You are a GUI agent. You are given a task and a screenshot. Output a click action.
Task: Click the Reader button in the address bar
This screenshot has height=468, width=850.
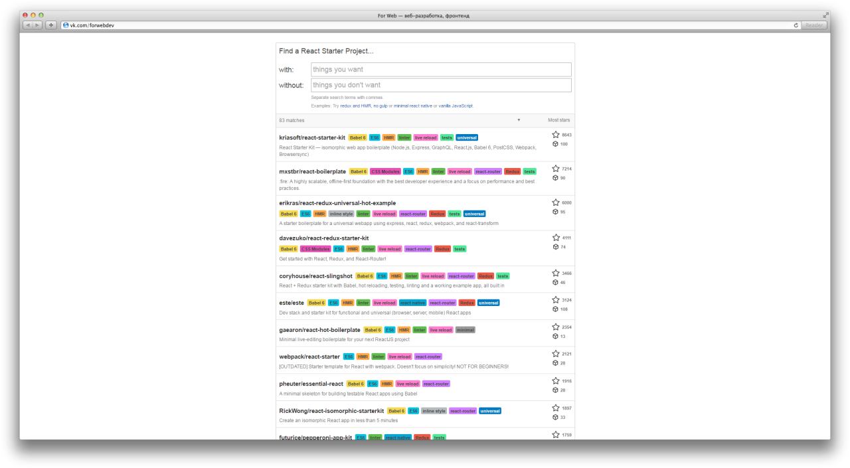[813, 25]
